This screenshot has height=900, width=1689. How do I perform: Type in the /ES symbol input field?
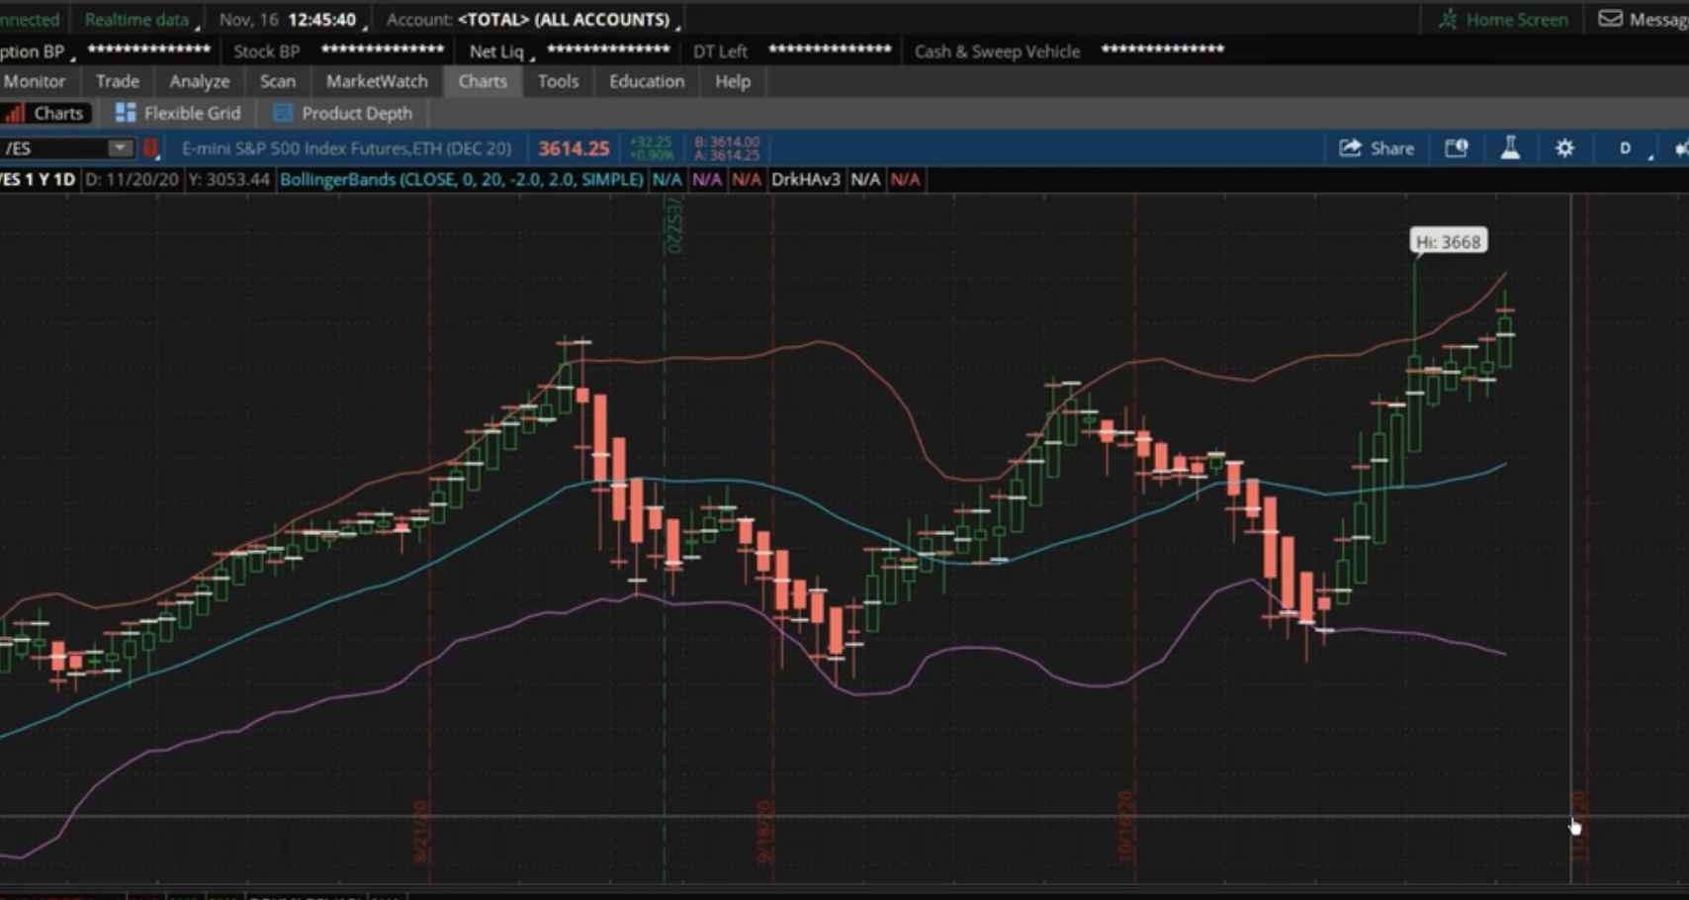coord(54,148)
